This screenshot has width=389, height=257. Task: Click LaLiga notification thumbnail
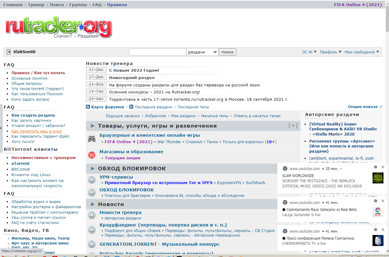click(x=378, y=212)
